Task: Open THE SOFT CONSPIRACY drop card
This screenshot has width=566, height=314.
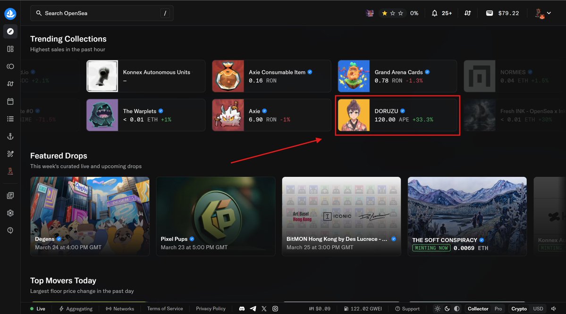Action: click(467, 216)
